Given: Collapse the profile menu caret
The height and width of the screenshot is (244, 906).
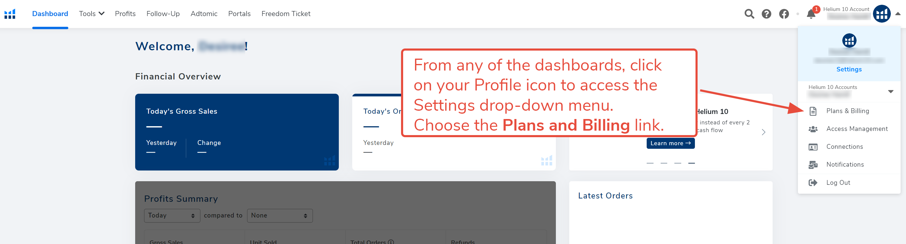Looking at the screenshot, I should 898,14.
